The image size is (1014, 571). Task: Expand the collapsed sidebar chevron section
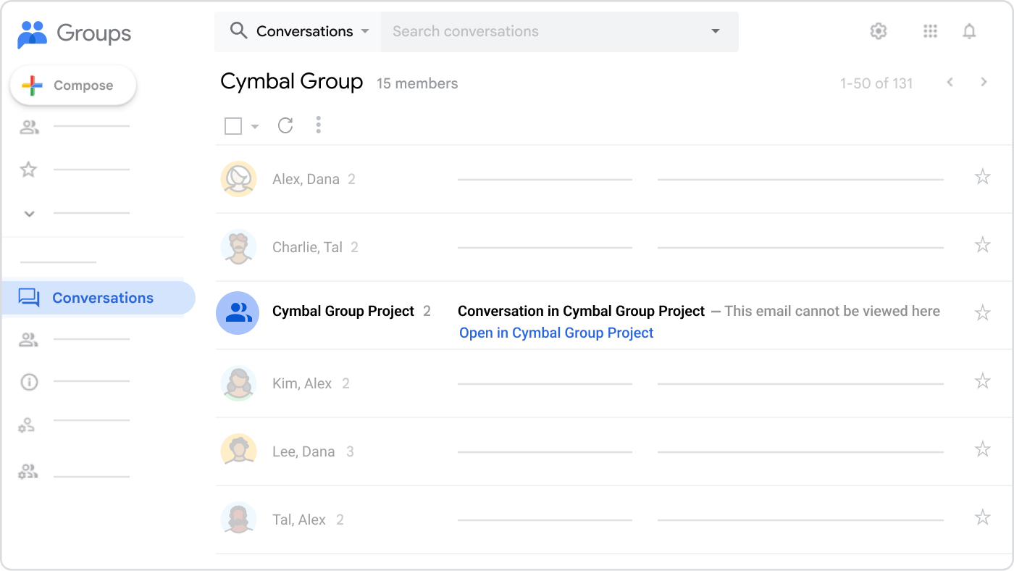coord(29,214)
